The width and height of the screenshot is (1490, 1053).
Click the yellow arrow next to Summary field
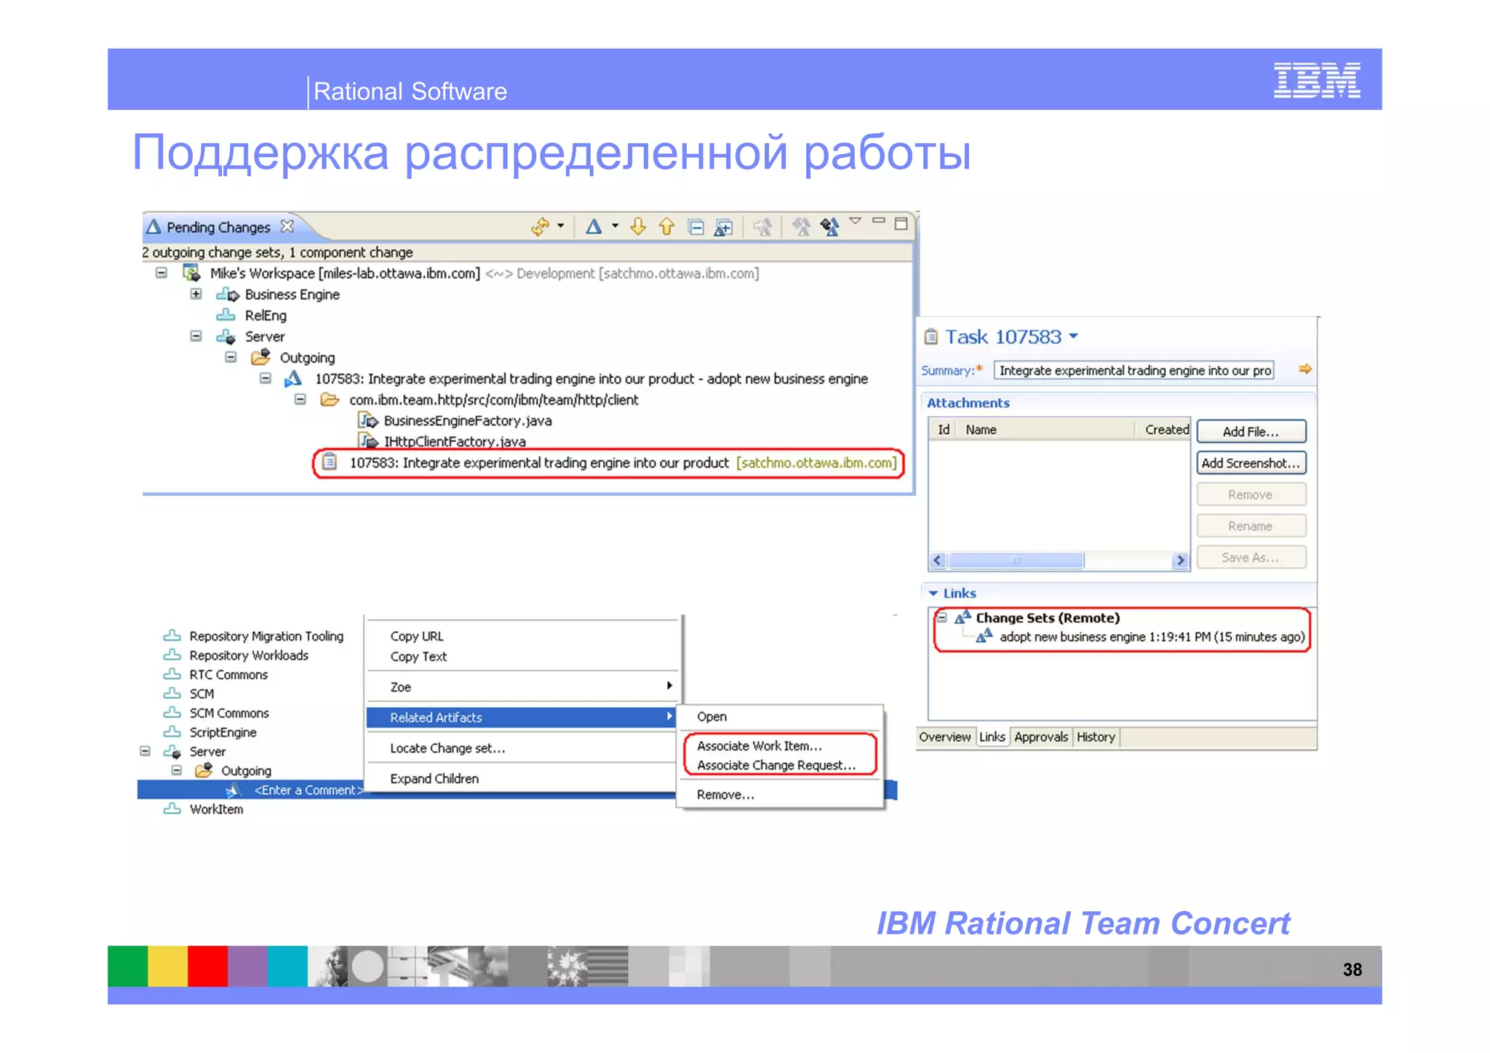[x=1305, y=369]
